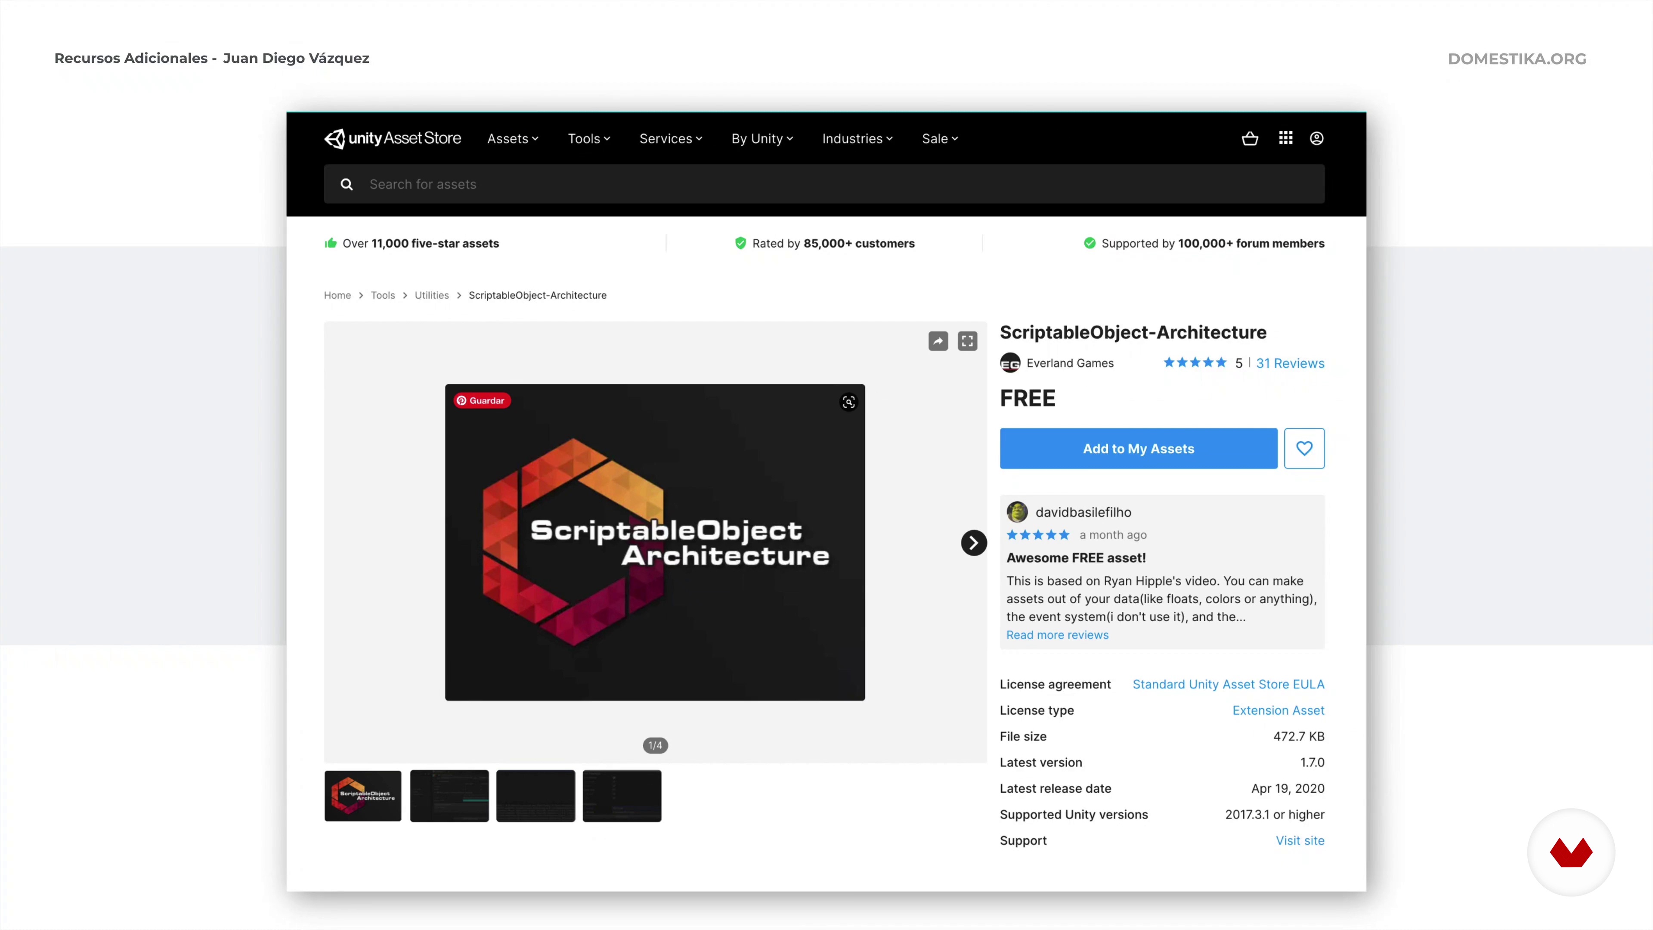The width and height of the screenshot is (1653, 930).
Task: Click the Supported by 100,000+ forum members text
Action: coord(1213,243)
